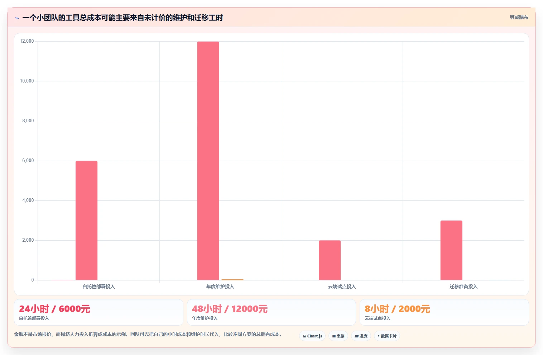Viewport: 543px width, 355px height.
Task: Select the Chart.js chip
Action: (312, 336)
